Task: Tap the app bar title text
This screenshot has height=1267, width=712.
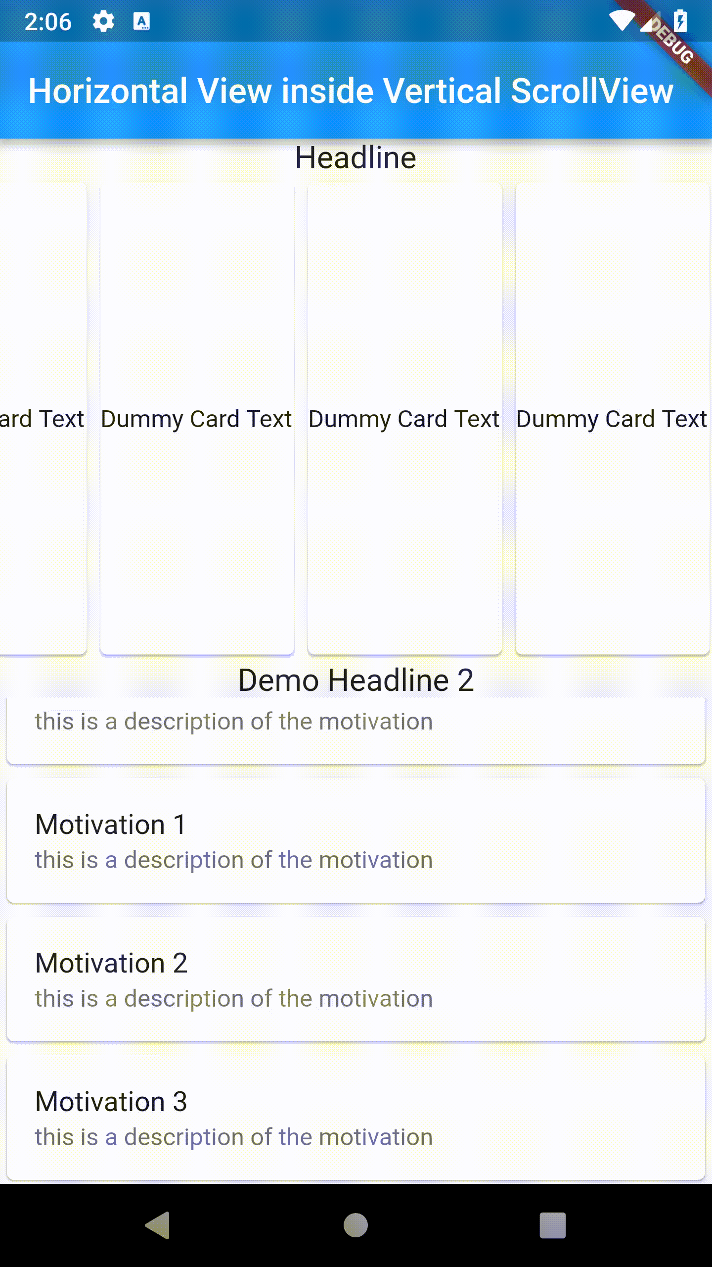Action: tap(351, 91)
